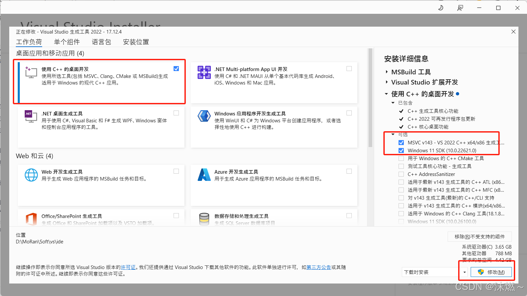Open the feedback icon in title bar

[x=460, y=8]
